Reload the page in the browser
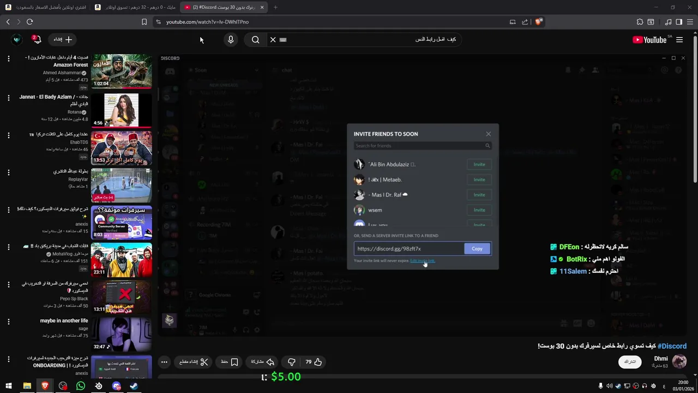Screen dimensions: 698x393 tap(29, 22)
